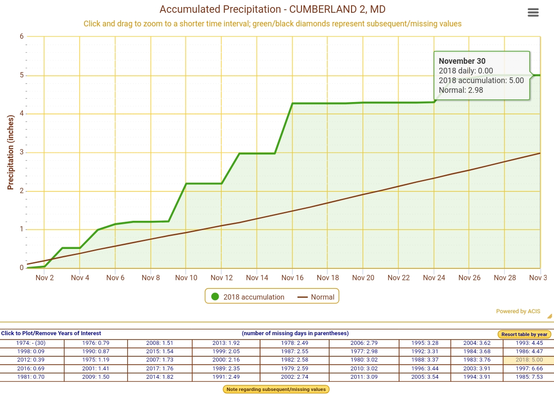Click the November 30 data point marker
Screen dimensions: 554x395
pos(539,75)
